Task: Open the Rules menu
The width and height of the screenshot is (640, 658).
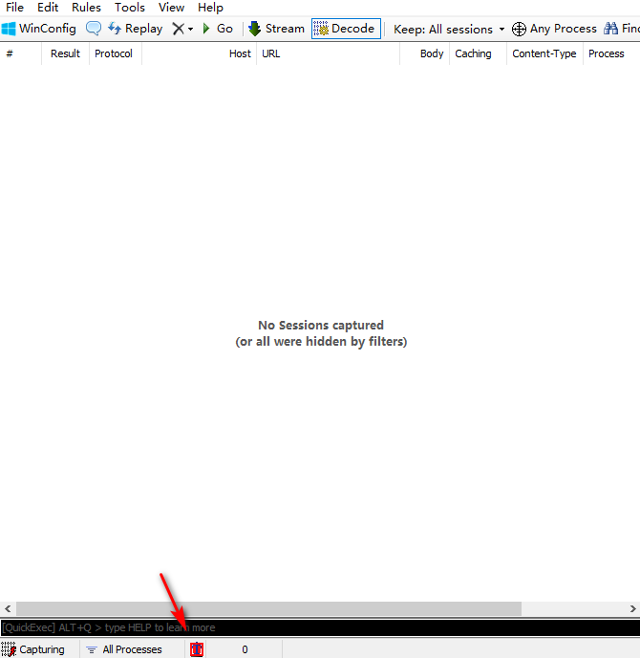Action: pyautogui.click(x=86, y=8)
